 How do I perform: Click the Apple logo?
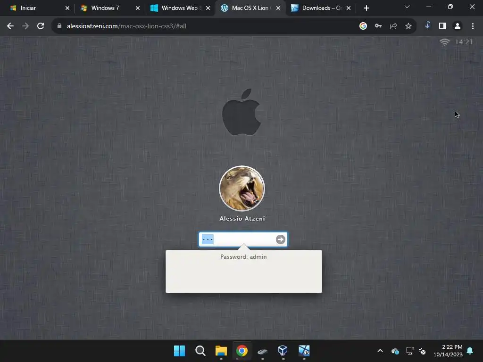[x=241, y=112]
